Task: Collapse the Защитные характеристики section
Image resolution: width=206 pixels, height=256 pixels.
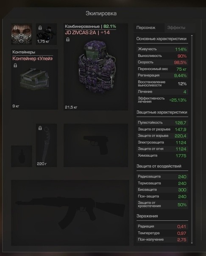Action: [162, 112]
